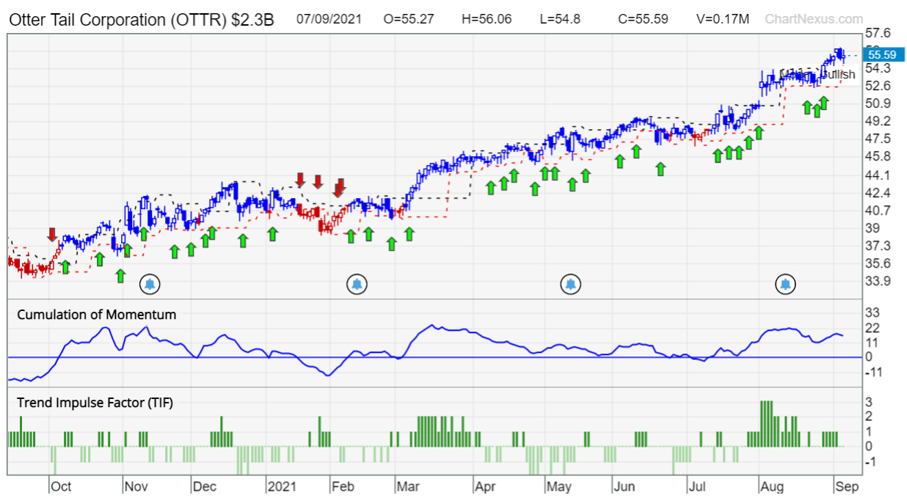Click the 57.6 price axis label
The height and width of the screenshot is (498, 907).
click(878, 33)
